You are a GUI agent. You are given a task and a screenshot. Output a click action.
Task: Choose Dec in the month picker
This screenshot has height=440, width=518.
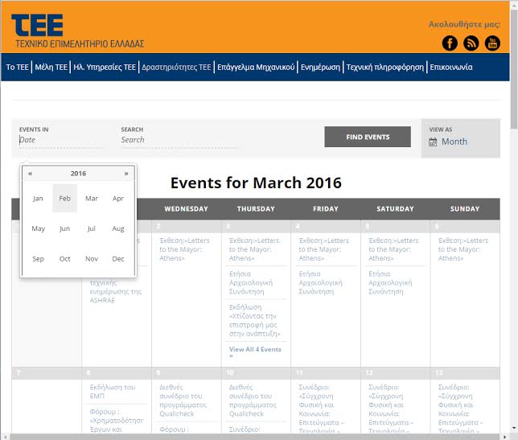click(118, 259)
